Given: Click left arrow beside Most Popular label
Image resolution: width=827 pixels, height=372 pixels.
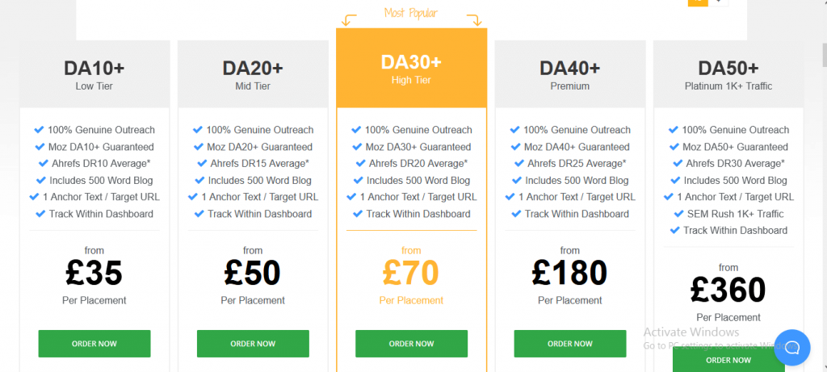Looking at the screenshot, I should (x=349, y=20).
